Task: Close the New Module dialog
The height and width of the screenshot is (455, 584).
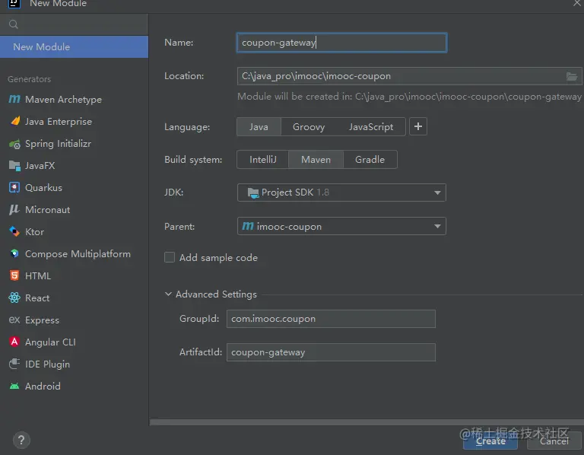Action: tap(576, 3)
